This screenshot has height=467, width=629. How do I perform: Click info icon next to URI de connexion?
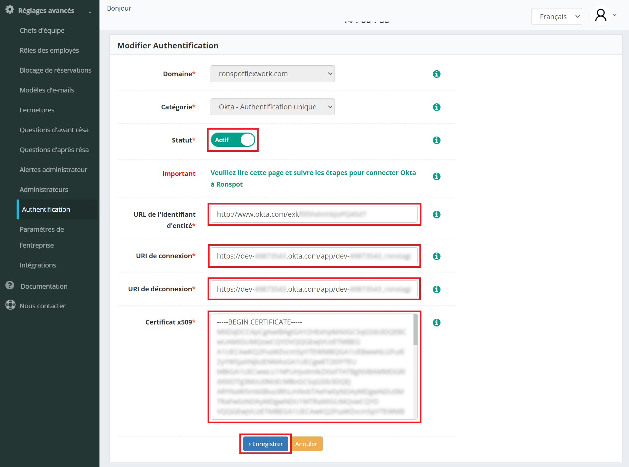[436, 256]
